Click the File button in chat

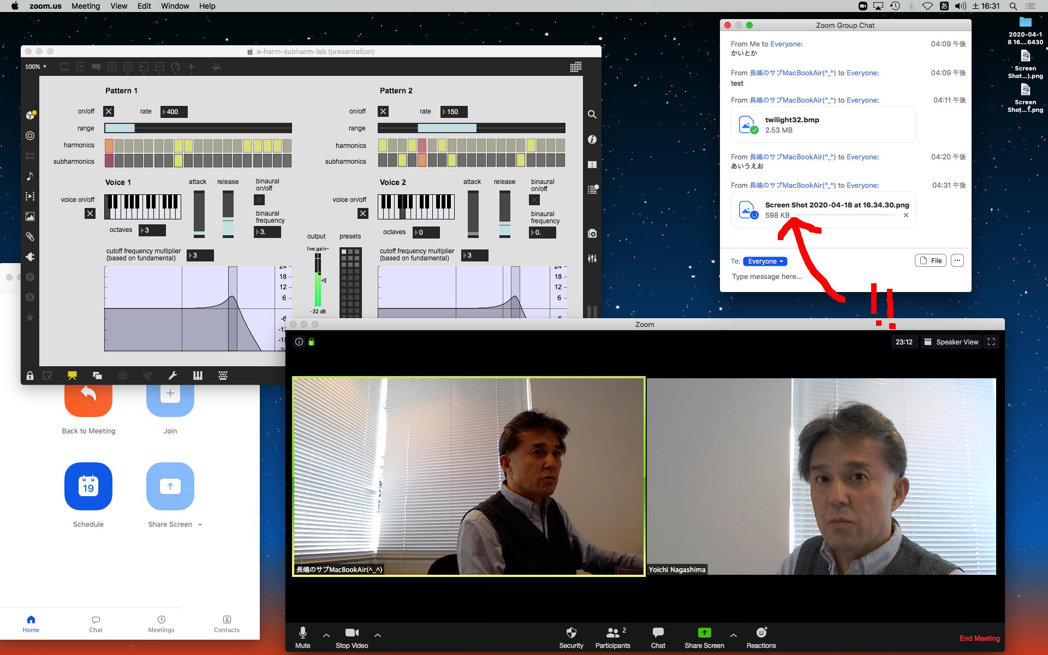tap(931, 261)
